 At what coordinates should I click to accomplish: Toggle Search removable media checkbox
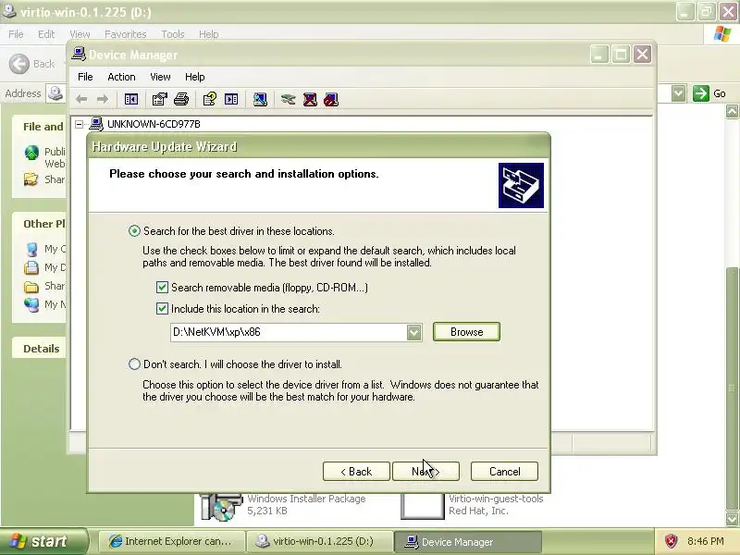(x=162, y=288)
